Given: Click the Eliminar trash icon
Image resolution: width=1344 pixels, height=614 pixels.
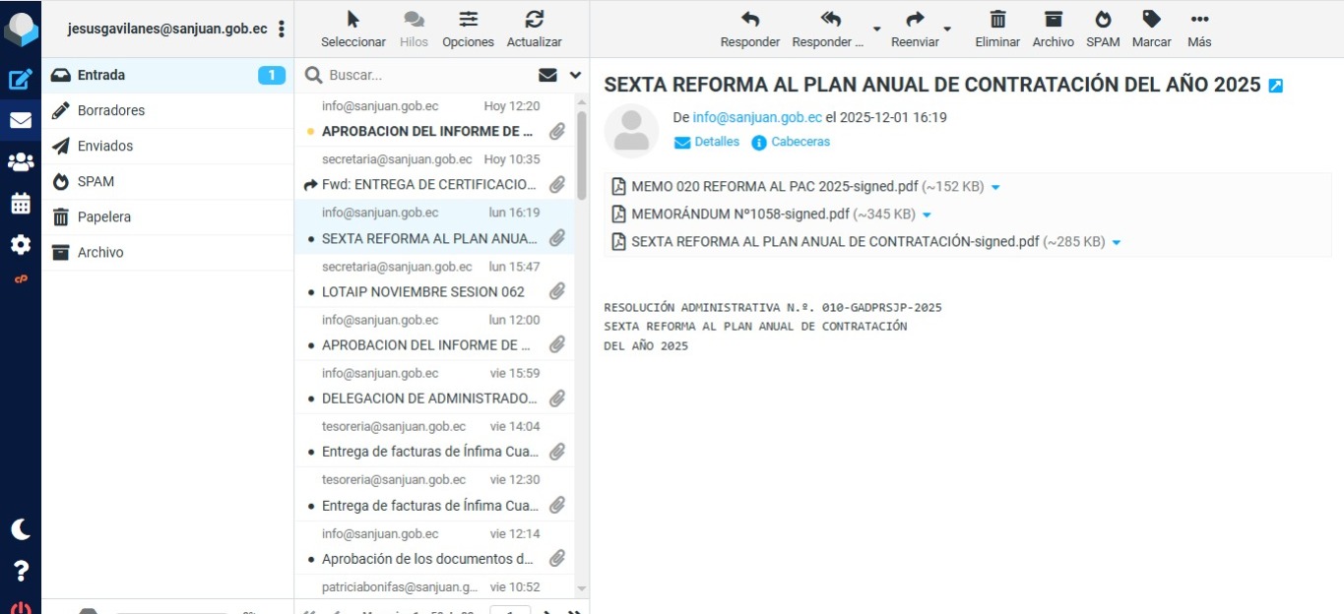Looking at the screenshot, I should click(997, 28).
